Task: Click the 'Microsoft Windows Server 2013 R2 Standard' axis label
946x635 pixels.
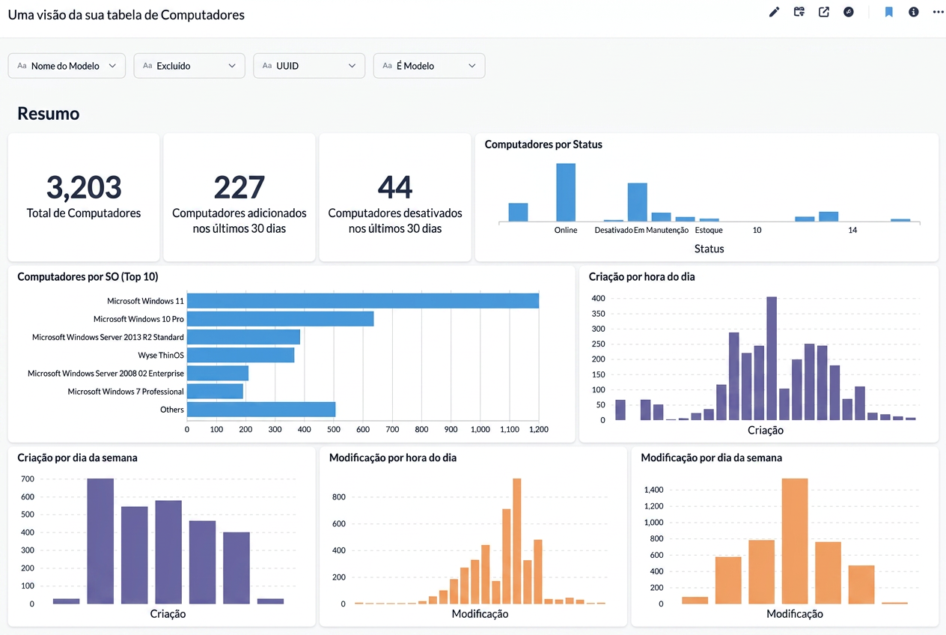Action: point(108,337)
